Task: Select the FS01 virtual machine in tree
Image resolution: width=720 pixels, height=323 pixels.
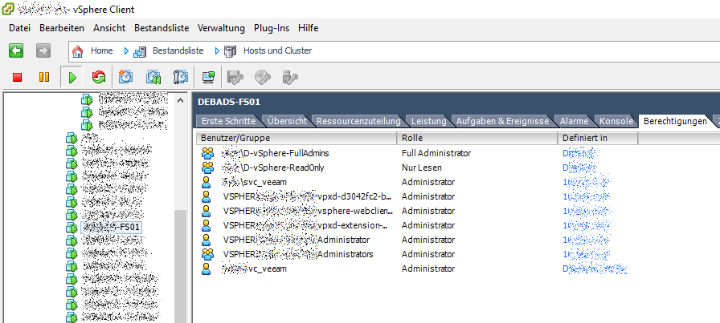Action: coord(111,228)
